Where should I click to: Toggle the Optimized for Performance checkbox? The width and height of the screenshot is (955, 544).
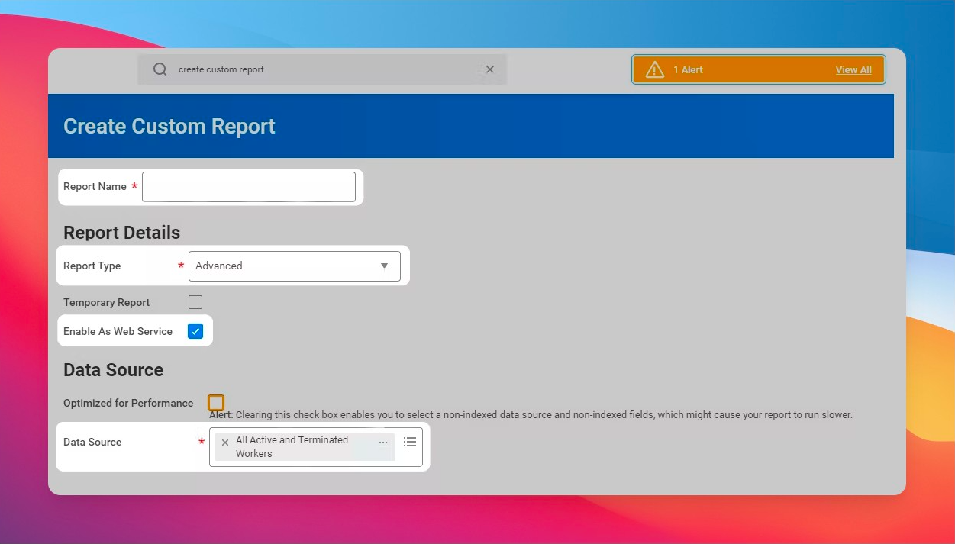pos(216,402)
